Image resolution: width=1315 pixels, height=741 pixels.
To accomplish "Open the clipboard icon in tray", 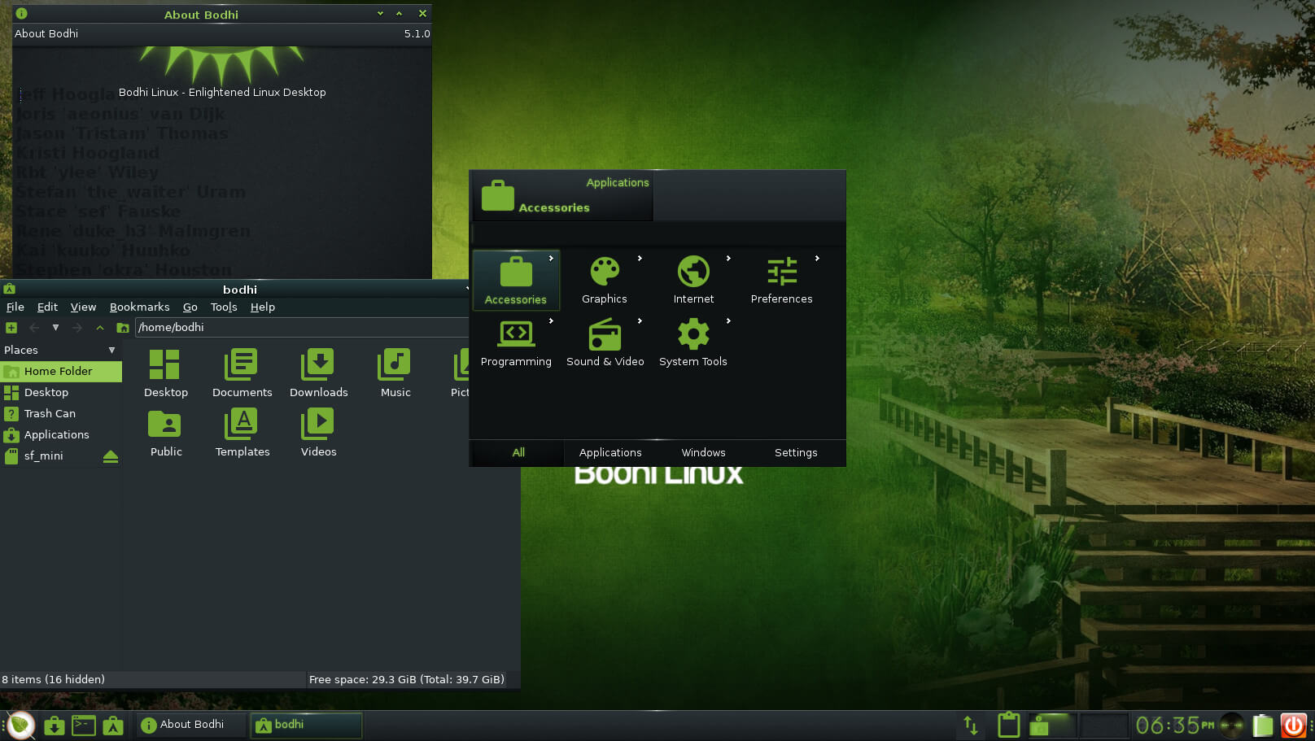I will [1009, 725].
